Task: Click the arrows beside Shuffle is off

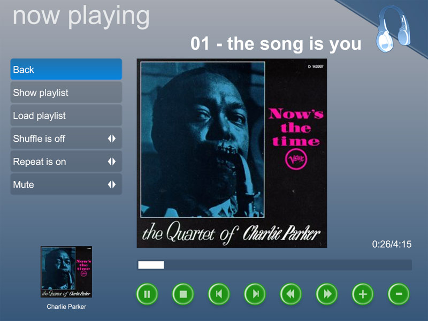Action: [x=112, y=139]
